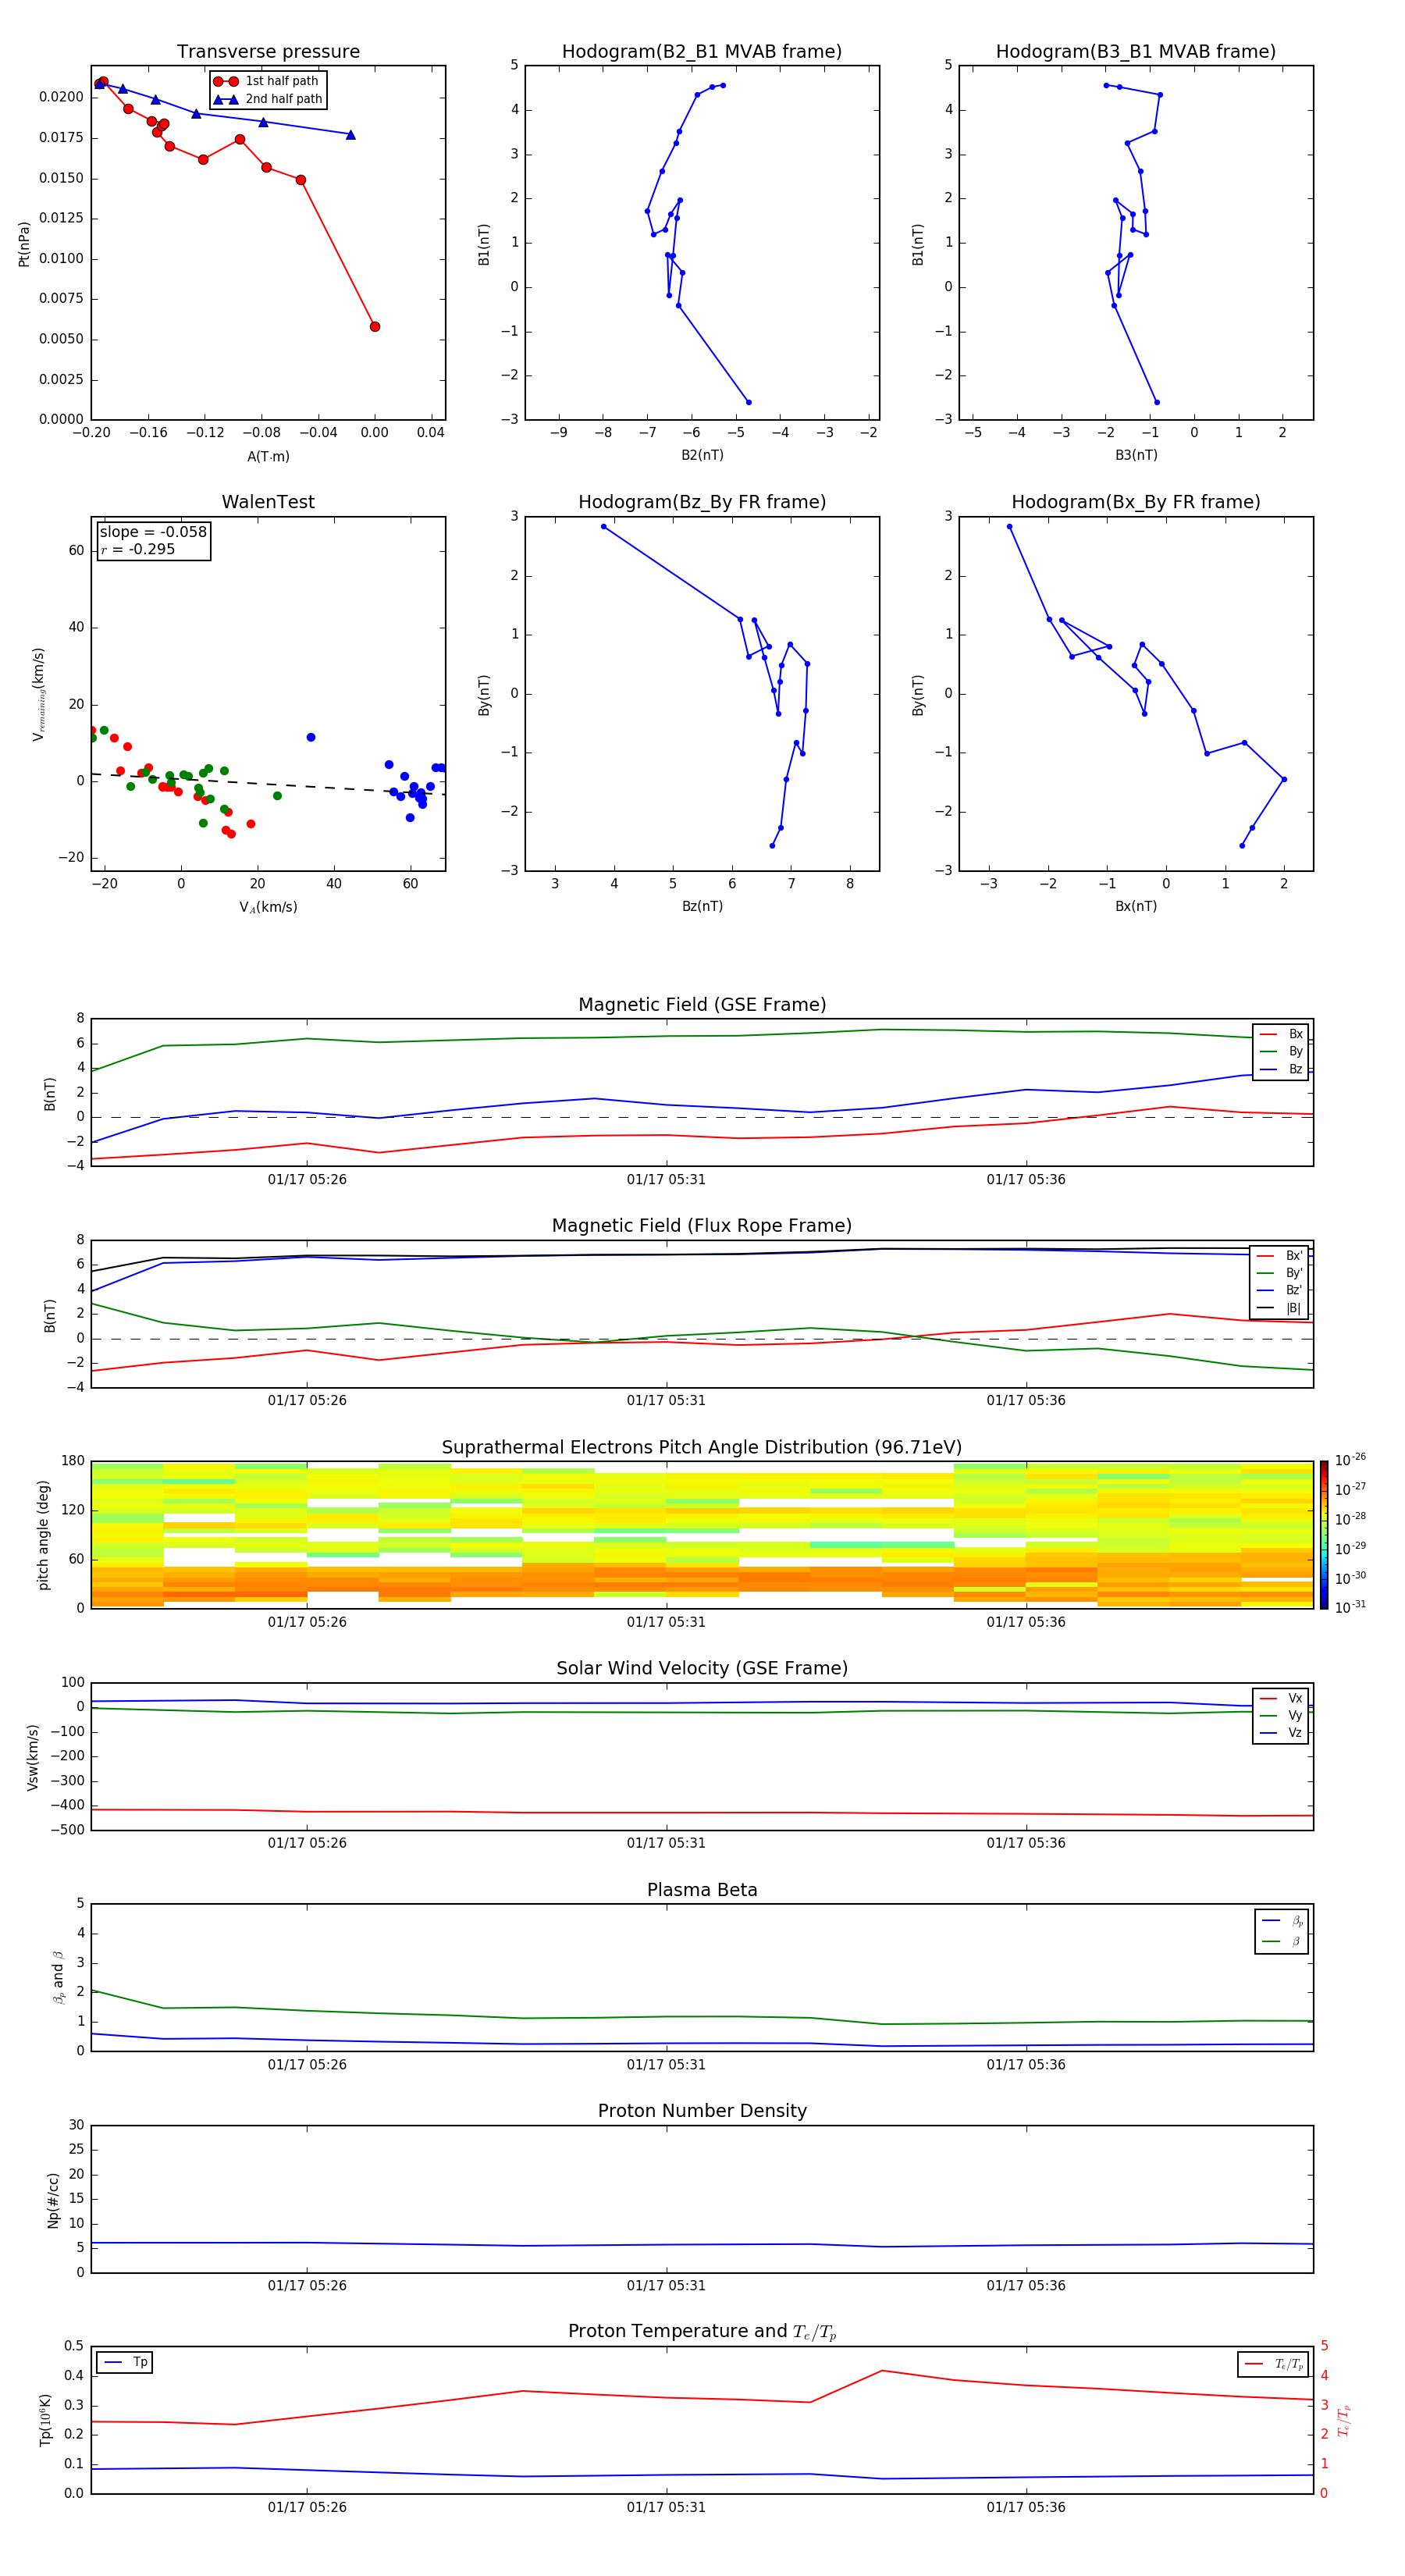This screenshot has width=1405, height=2576.
Task: Click the 'WalenTest' plot title
Action: click(x=268, y=502)
